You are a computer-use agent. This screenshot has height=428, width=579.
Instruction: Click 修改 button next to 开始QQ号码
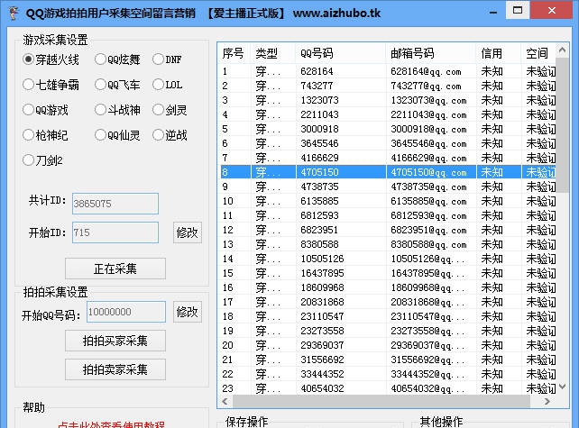188,312
